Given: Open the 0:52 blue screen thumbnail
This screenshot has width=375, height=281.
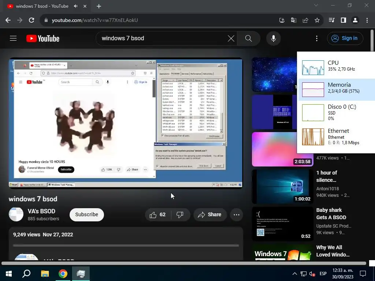Looking at the screenshot, I should tap(282, 224).
